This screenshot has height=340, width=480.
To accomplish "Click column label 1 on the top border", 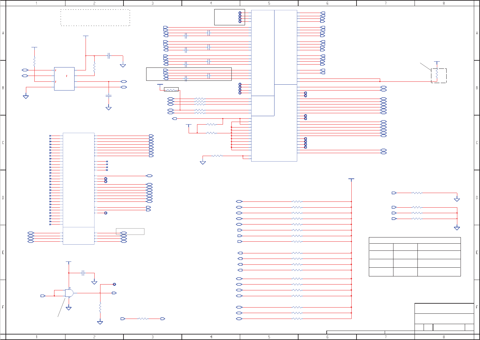I will [x=36, y=3].
